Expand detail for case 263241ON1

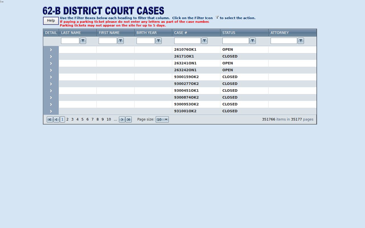pos(51,63)
